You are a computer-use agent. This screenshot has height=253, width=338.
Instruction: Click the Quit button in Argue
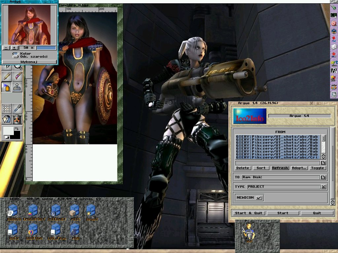point(317,213)
